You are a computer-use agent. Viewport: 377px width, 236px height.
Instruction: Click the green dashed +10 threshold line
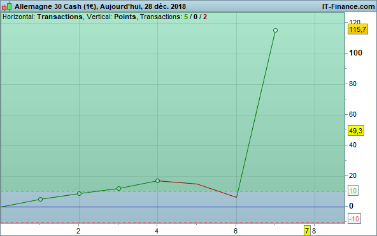(172, 192)
